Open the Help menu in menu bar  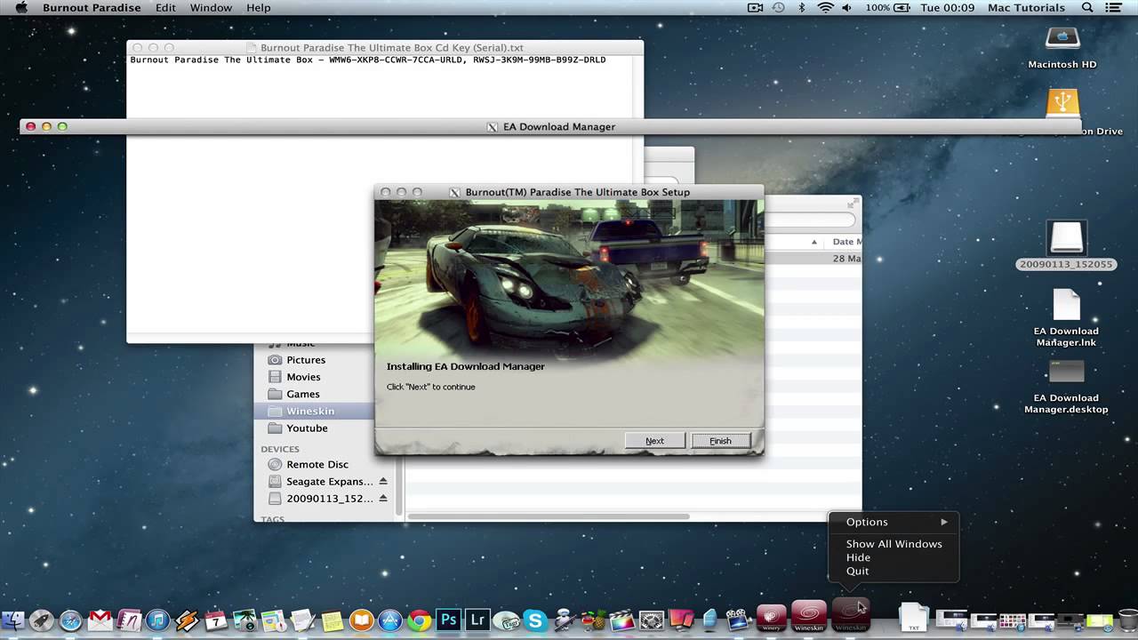click(x=259, y=8)
